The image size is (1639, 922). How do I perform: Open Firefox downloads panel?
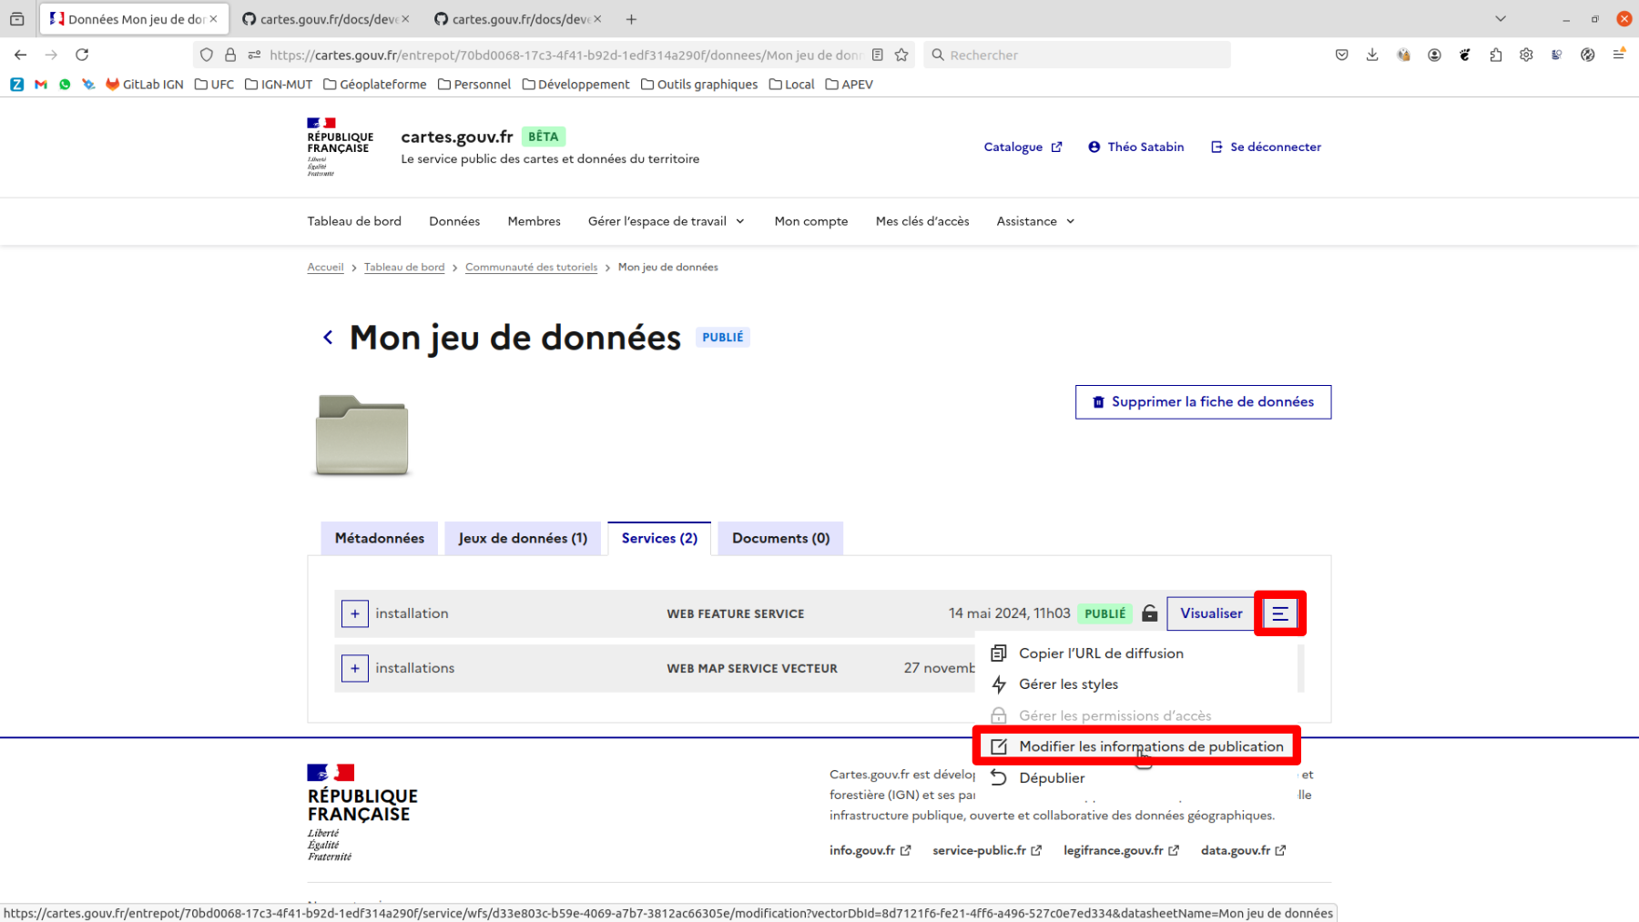(1372, 55)
